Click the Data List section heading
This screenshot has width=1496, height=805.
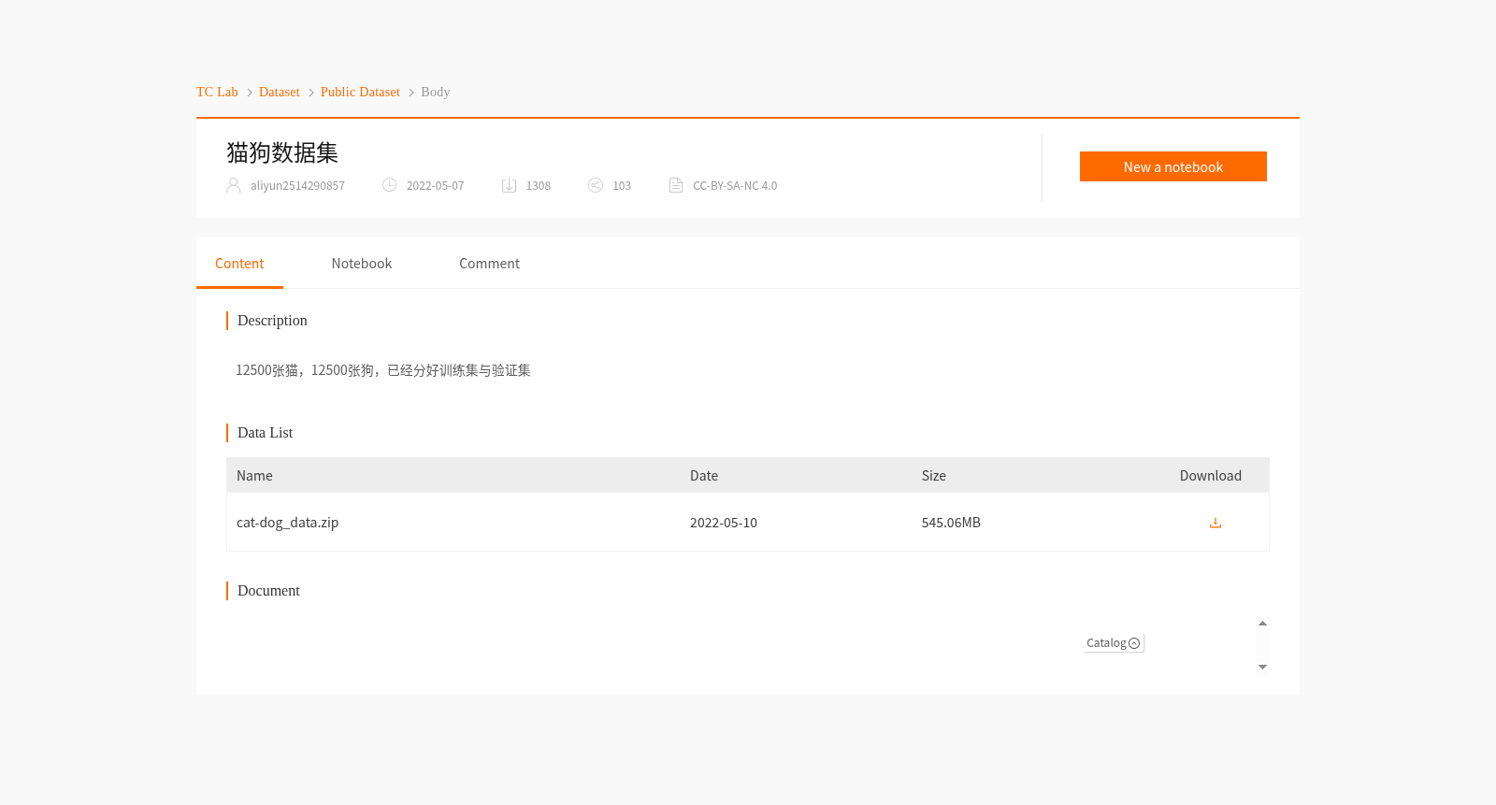pos(265,433)
